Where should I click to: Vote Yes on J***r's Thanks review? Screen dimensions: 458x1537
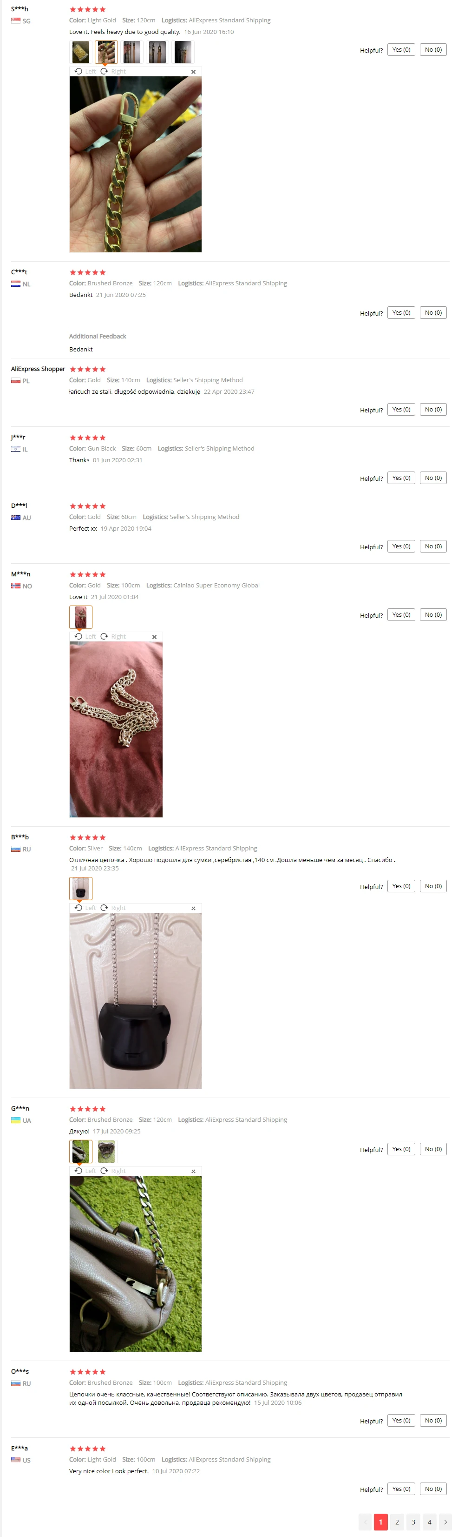point(401,478)
